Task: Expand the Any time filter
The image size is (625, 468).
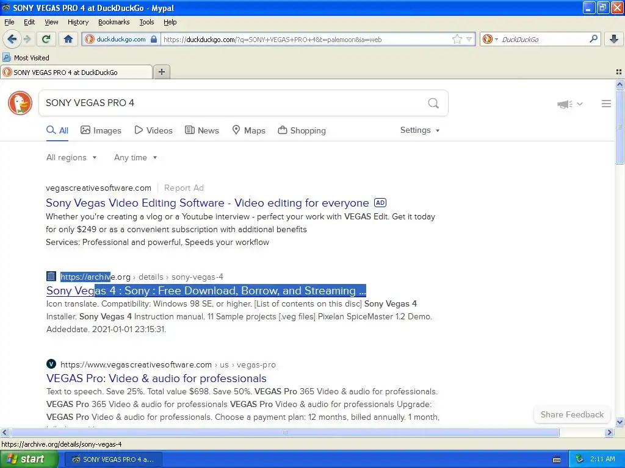Action: tap(135, 158)
